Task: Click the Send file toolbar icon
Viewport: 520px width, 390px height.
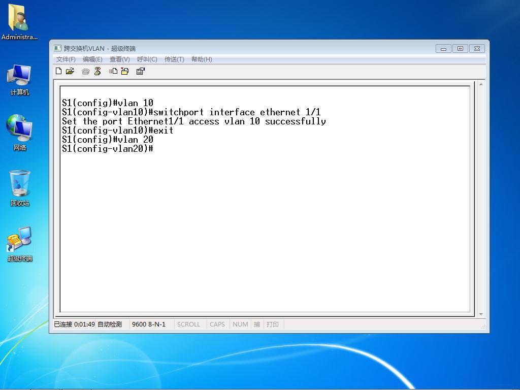Action: click(x=113, y=71)
